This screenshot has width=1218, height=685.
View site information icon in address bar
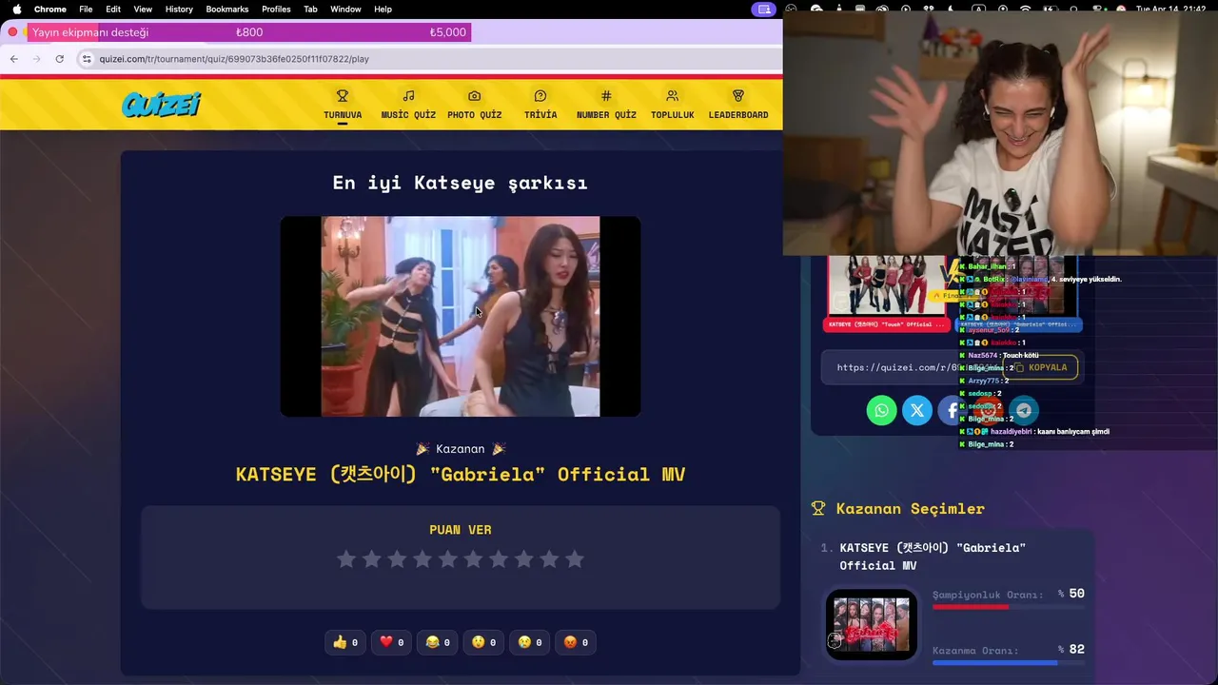[x=87, y=59]
